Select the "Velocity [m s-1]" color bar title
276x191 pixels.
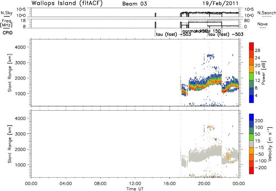[270, 144]
